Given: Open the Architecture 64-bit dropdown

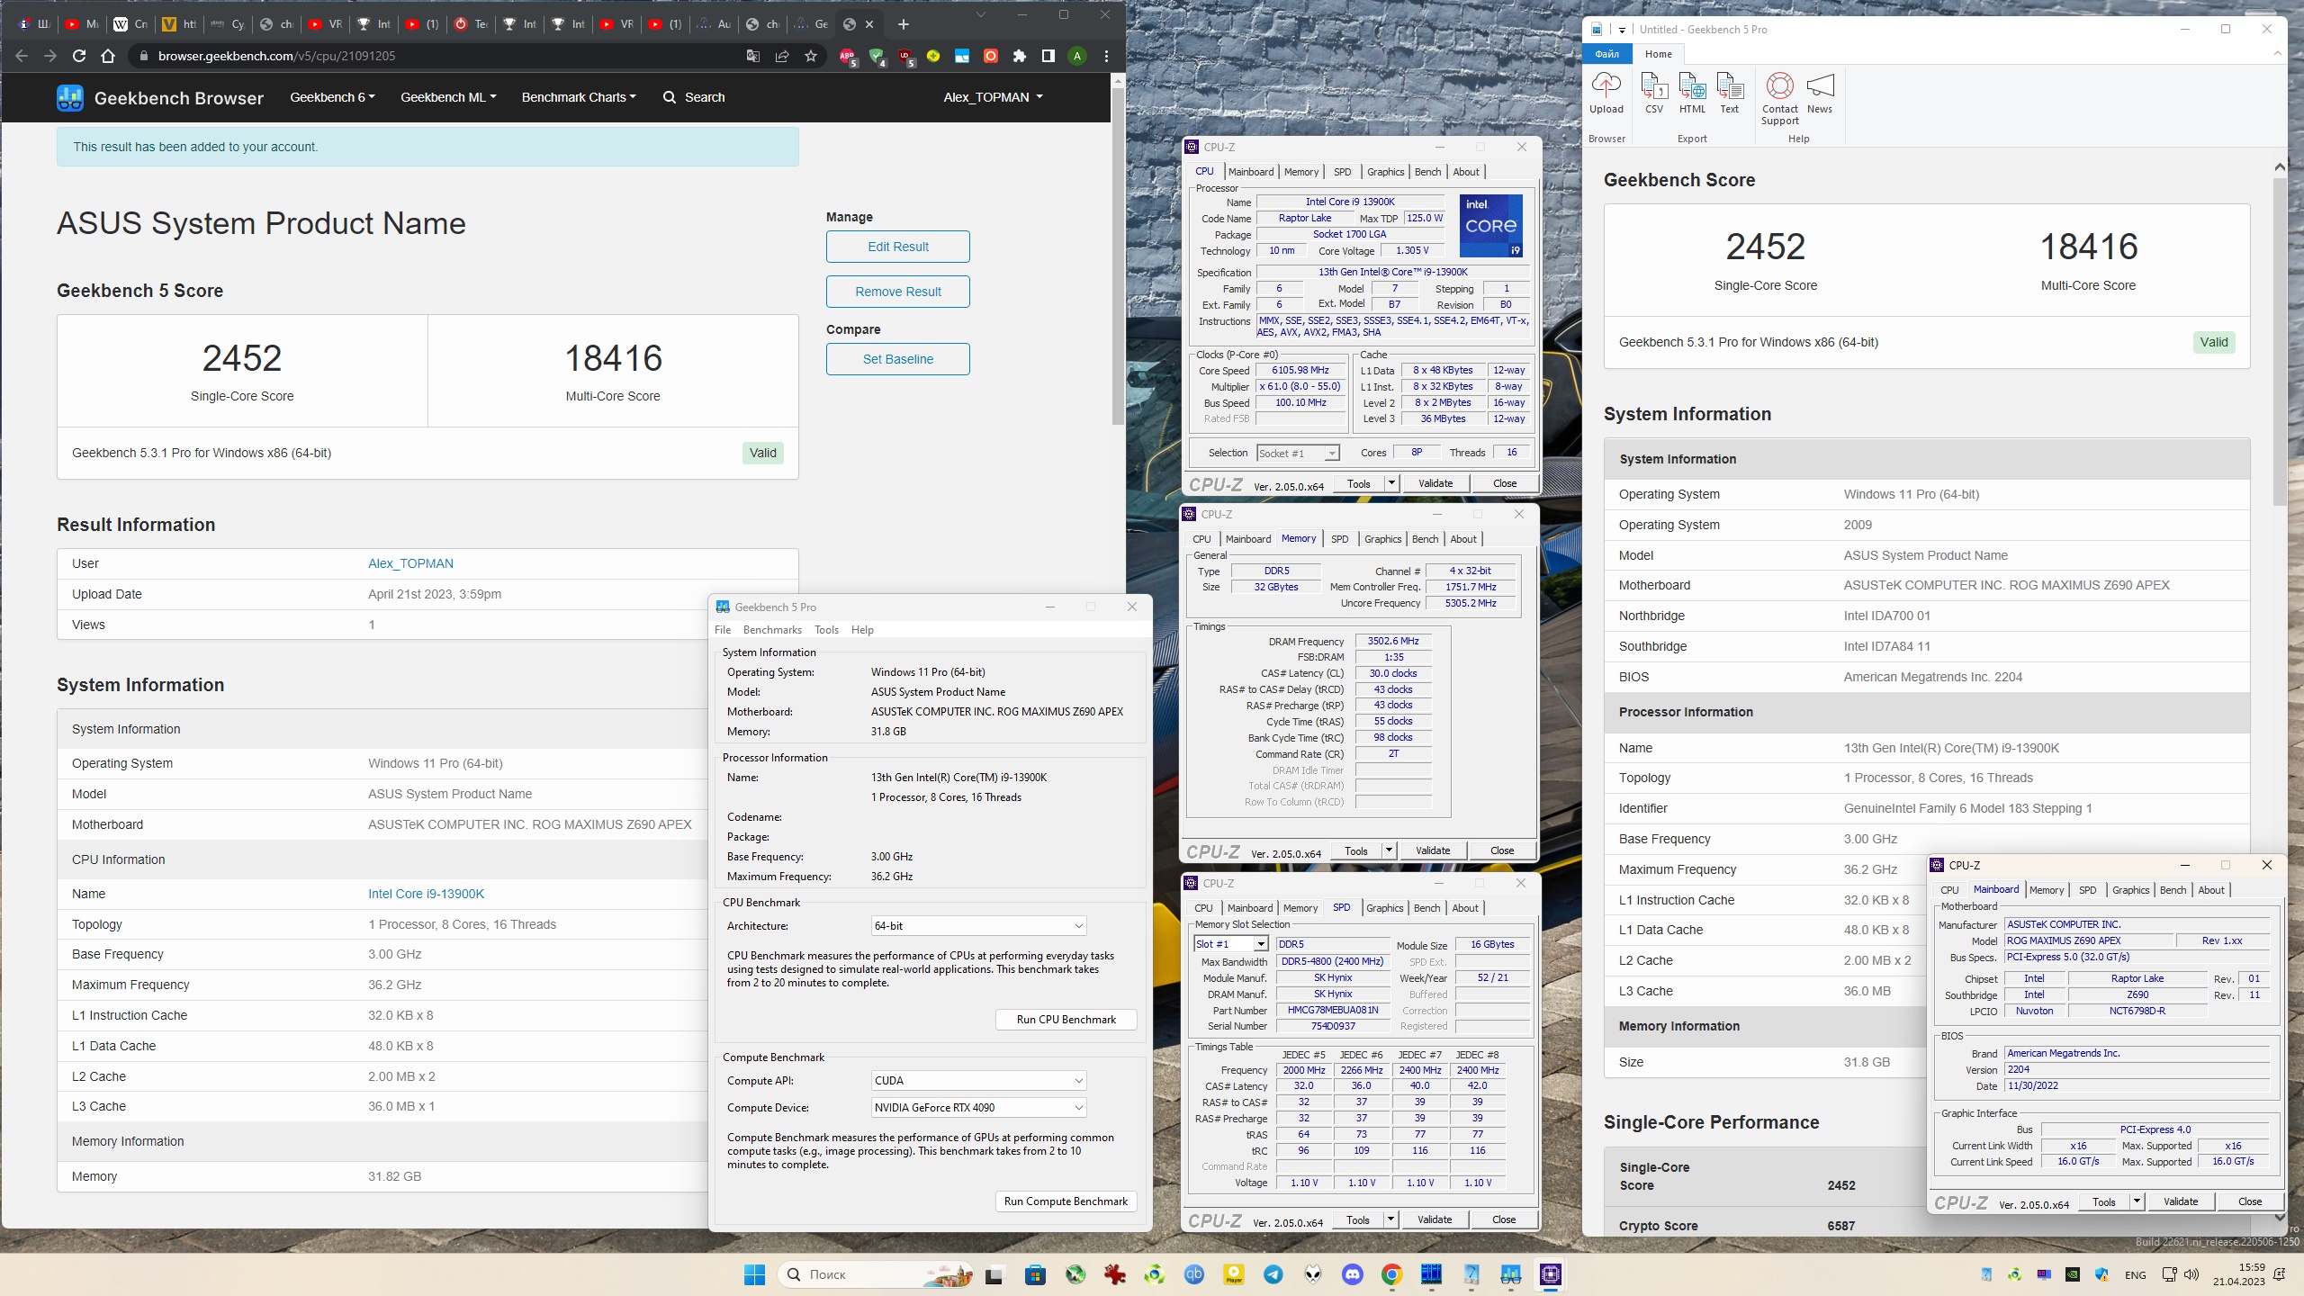Looking at the screenshot, I should pos(978,925).
